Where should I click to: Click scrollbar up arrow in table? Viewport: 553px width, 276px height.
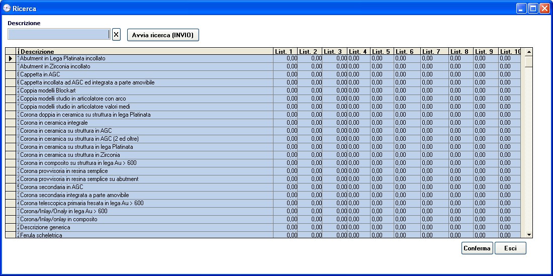tap(528, 52)
